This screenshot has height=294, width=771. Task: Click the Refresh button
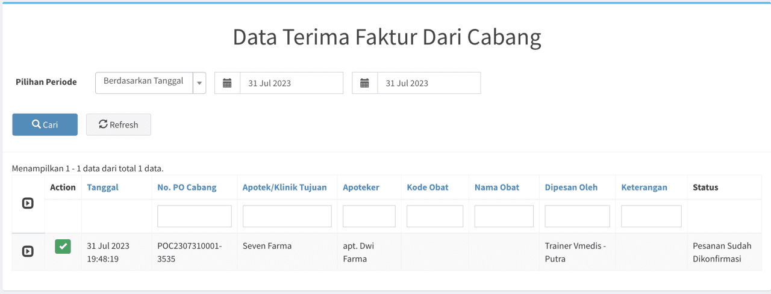coord(119,124)
